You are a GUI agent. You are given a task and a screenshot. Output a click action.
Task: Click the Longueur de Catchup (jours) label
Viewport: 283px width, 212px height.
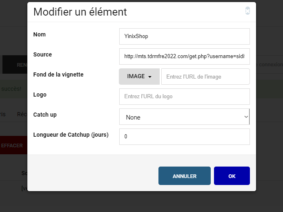click(71, 135)
